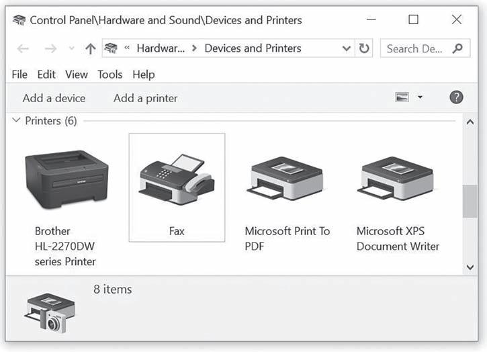The image size is (487, 352).
Task: Collapse the Printers (6) group
Action: pyautogui.click(x=16, y=120)
